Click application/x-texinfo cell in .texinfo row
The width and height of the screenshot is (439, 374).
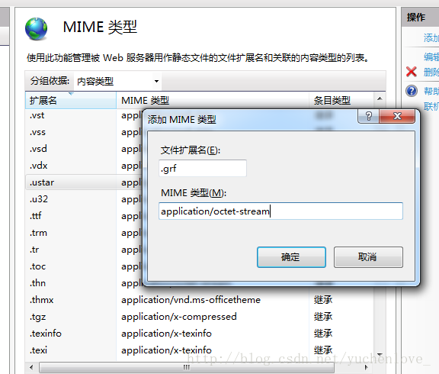166,334
